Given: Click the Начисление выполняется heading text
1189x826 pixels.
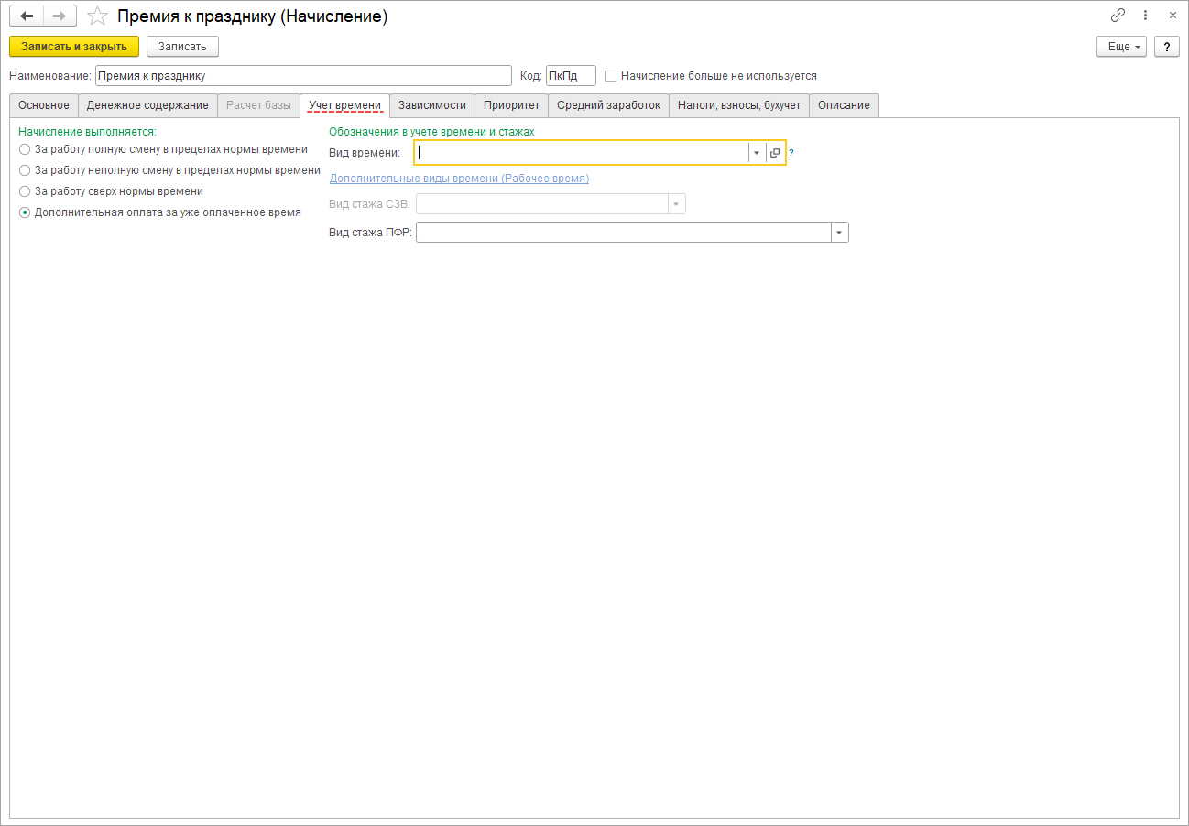Looking at the screenshot, I should [x=87, y=132].
